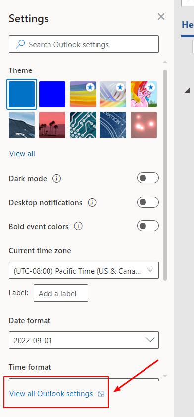This screenshot has width=194, height=417.
Task: Click the scroll-up arrow of settings list
Action: tap(165, 62)
